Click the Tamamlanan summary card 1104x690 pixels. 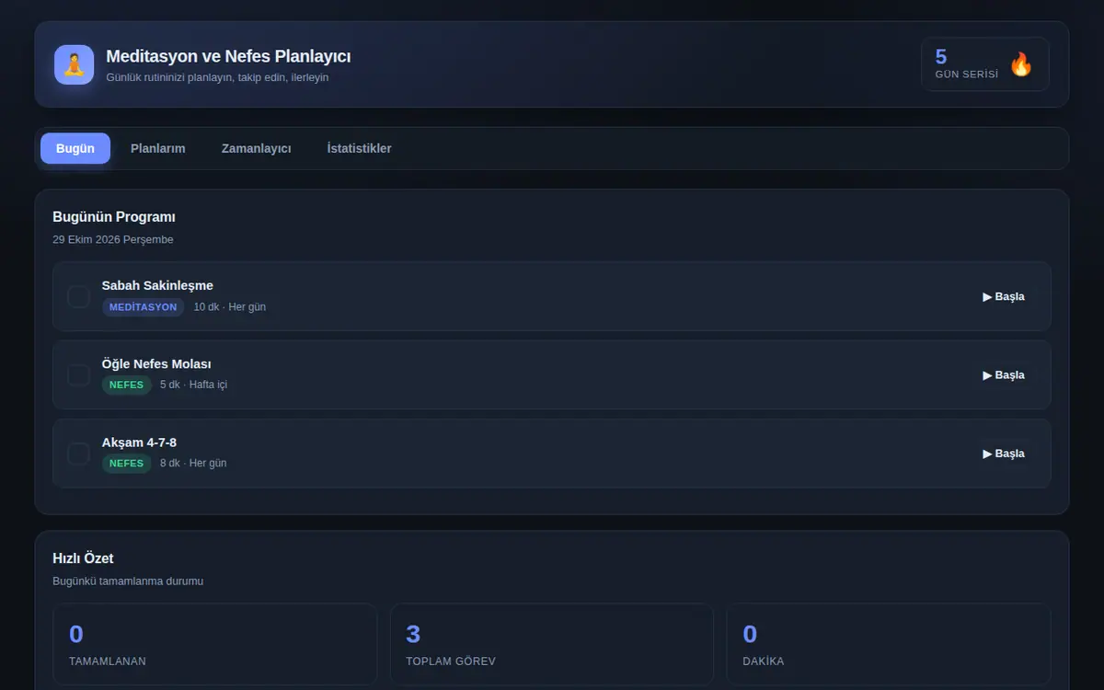click(215, 644)
